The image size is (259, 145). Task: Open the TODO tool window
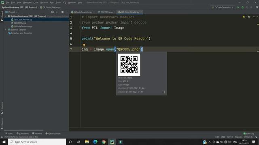(9, 133)
